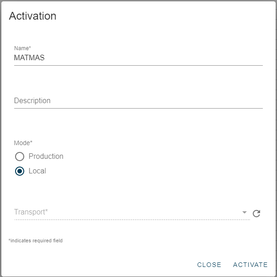Select the Local radio button
The image size is (277, 277).
point(19,171)
